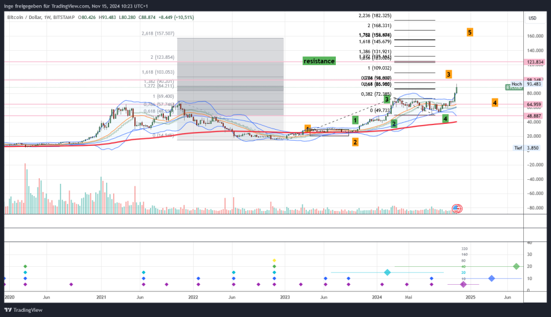Click the large green diamond in indicator pane
Screen dimensions: 551x317
pyautogui.click(x=515, y=266)
